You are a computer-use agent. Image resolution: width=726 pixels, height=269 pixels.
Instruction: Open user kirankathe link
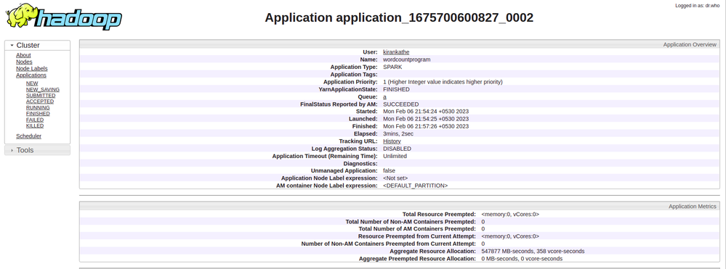396,52
